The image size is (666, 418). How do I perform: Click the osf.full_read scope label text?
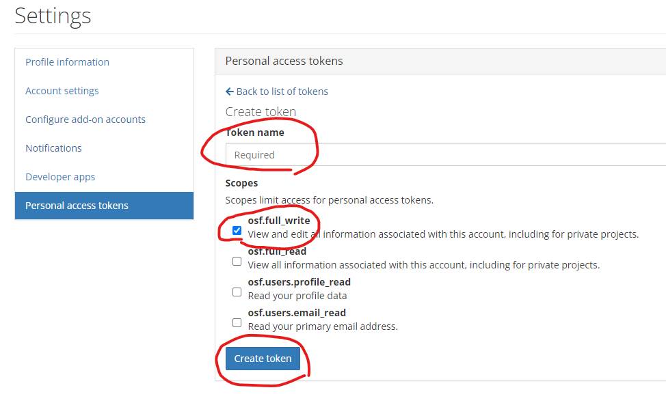(x=277, y=251)
